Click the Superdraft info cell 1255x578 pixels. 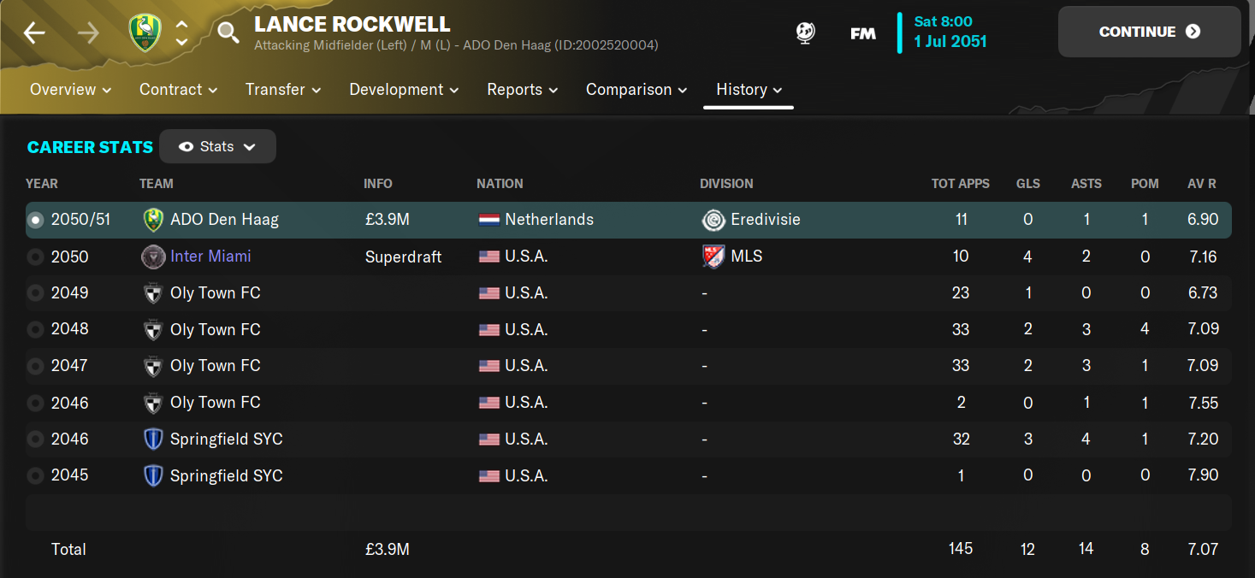pos(404,257)
